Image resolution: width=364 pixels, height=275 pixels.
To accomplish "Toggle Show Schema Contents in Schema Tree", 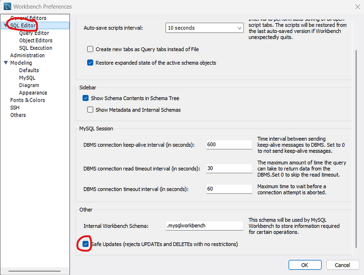I will point(86,98).
